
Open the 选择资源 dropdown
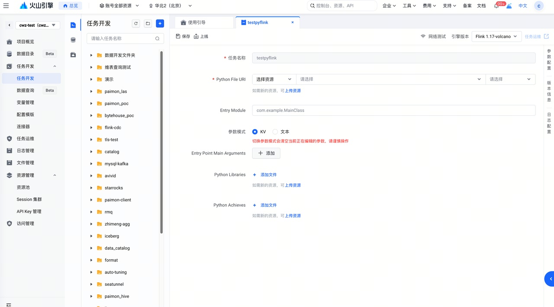point(274,79)
